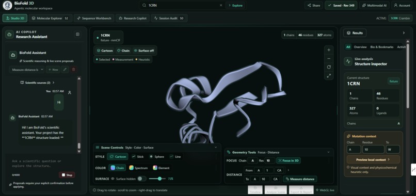Click the Explore button in search bar
The height and width of the screenshot is (196, 416).
pyautogui.click(x=235, y=5)
